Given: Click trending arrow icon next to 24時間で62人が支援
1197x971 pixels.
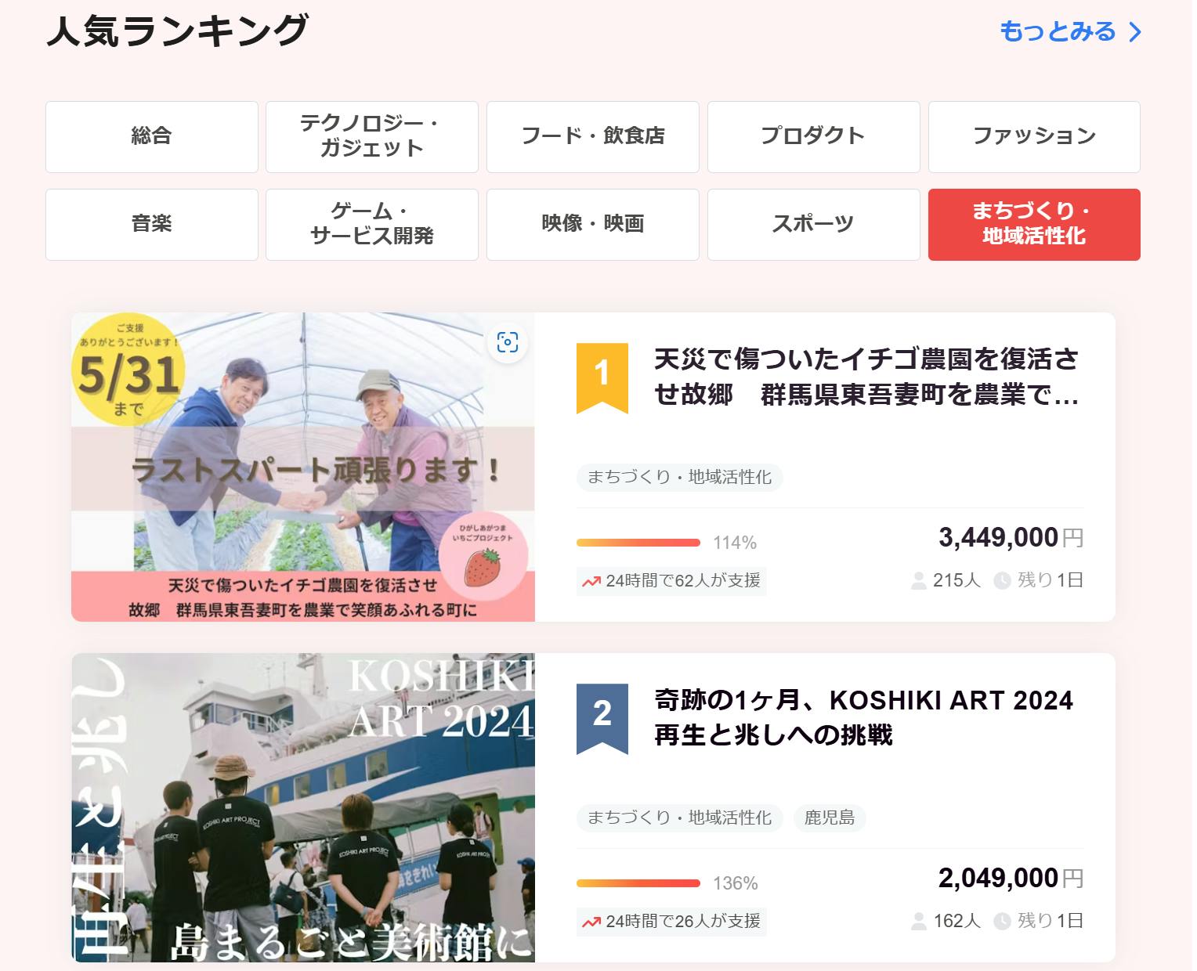Looking at the screenshot, I should click(x=591, y=581).
